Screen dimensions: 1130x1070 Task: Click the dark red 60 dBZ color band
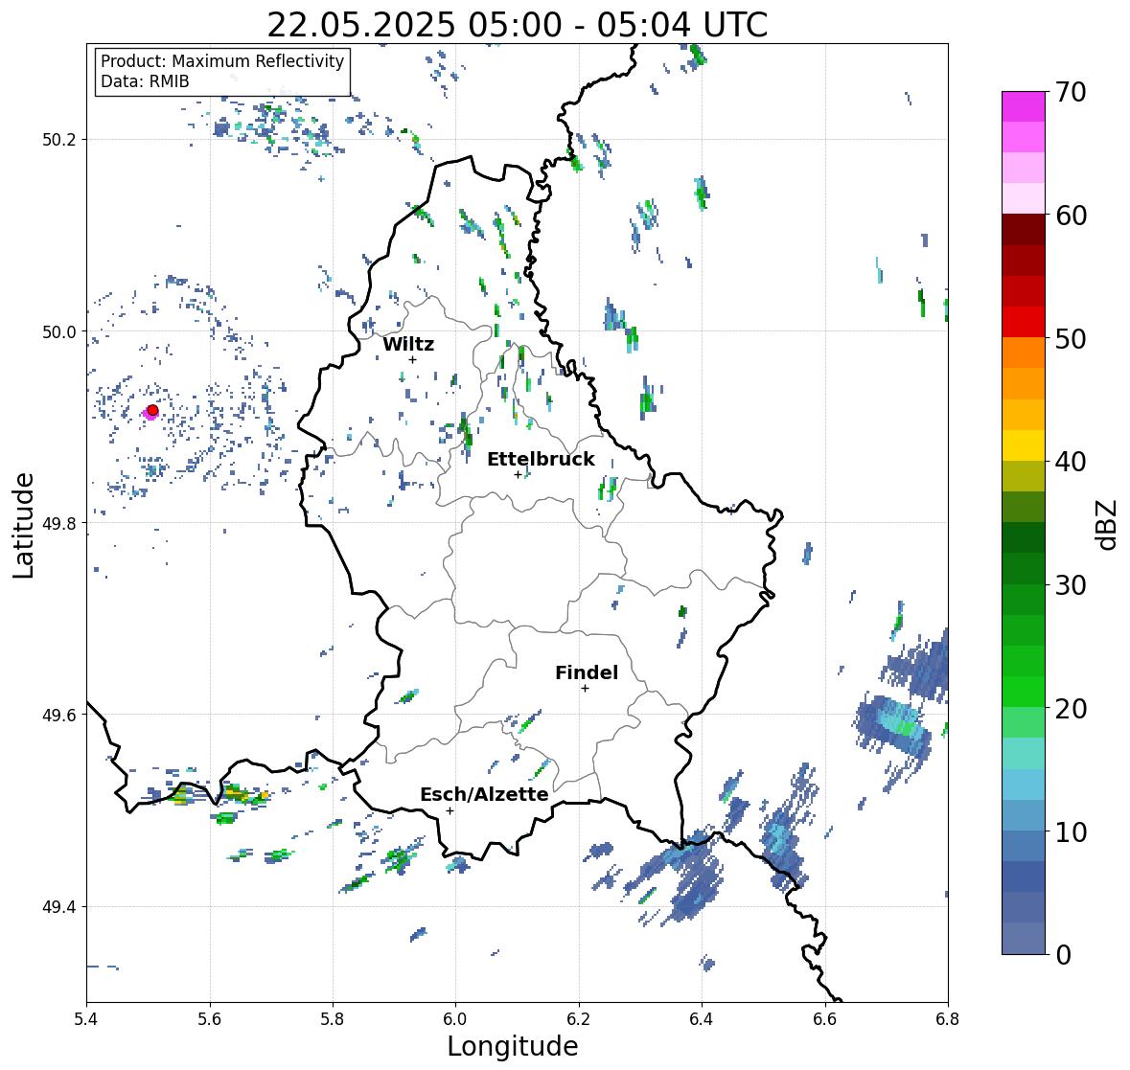point(1024,230)
